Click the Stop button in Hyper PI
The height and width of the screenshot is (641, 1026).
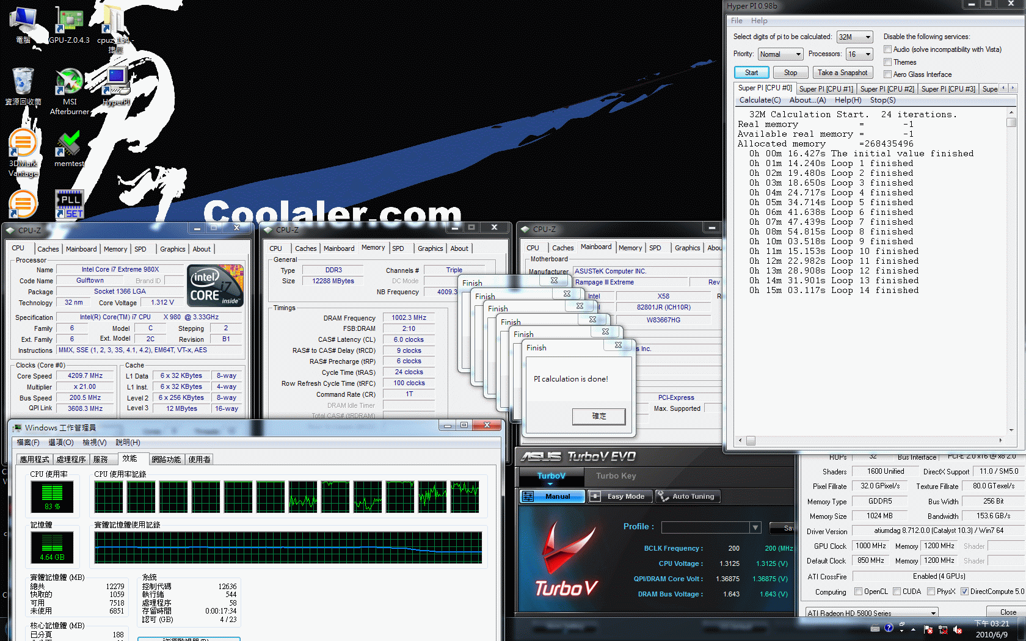coord(790,73)
